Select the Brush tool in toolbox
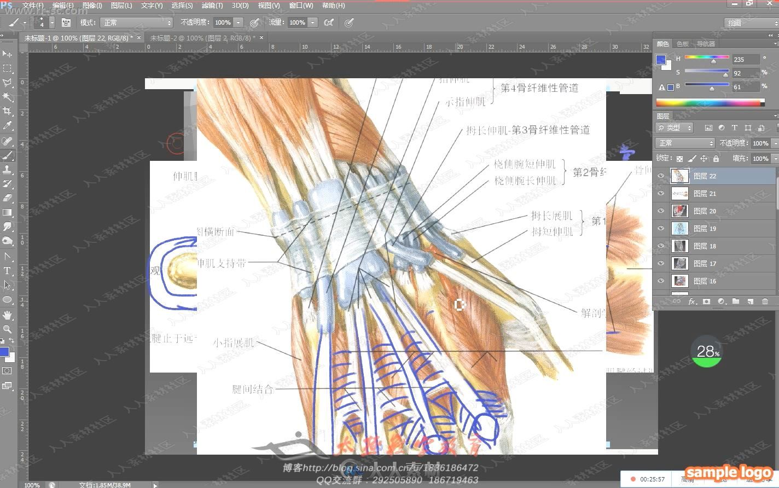 tap(7, 155)
